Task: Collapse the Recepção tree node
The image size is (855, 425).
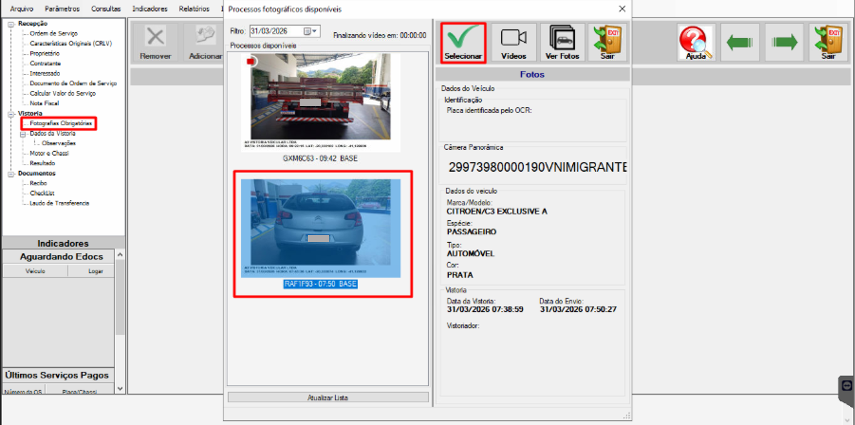Action: (11, 24)
